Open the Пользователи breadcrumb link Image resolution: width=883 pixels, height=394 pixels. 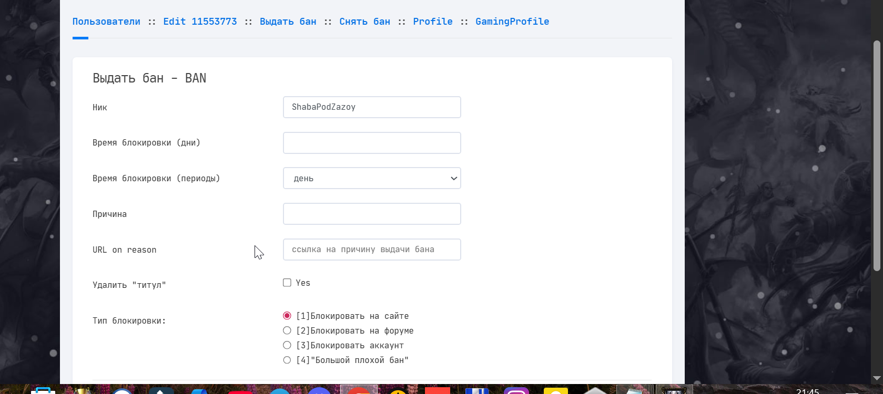(106, 22)
